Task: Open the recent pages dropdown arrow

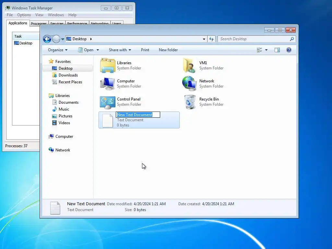Action: coord(63,39)
